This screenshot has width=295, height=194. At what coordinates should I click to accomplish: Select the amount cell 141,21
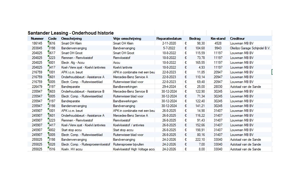click(200, 106)
